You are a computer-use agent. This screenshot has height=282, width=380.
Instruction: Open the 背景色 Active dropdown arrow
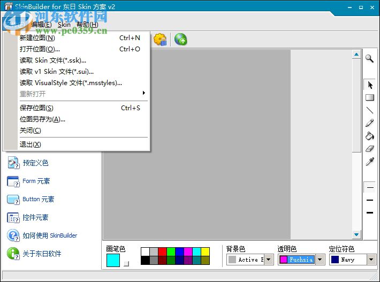pyautogui.click(x=269, y=260)
